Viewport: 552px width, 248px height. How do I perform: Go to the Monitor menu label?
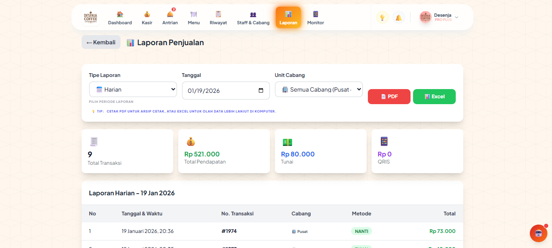click(x=316, y=23)
